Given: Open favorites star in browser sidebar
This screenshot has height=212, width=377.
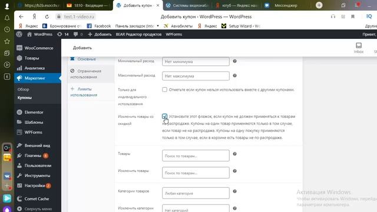Looking at the screenshot, I should (7, 41).
